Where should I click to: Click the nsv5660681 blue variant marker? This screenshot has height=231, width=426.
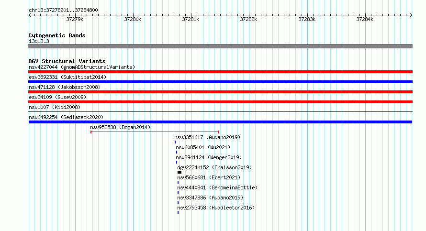[x=178, y=182]
